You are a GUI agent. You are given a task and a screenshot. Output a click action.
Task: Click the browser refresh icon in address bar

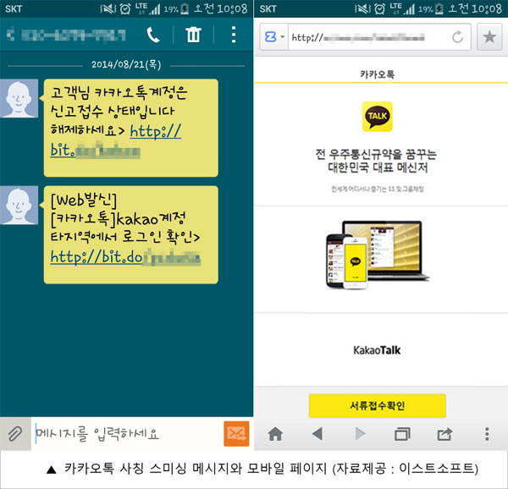pos(457,37)
